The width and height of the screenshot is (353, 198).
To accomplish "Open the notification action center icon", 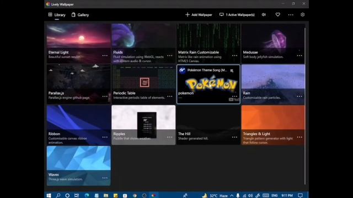I will [x=300, y=196].
